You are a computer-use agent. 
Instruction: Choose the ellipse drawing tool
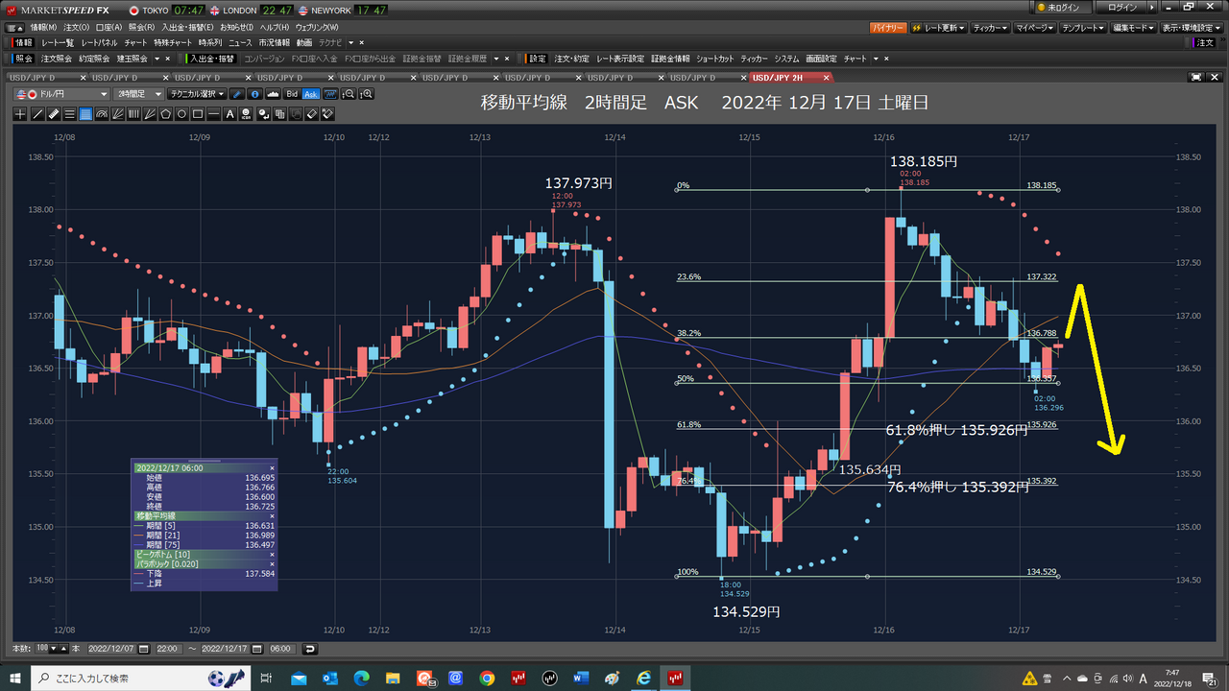click(x=181, y=114)
